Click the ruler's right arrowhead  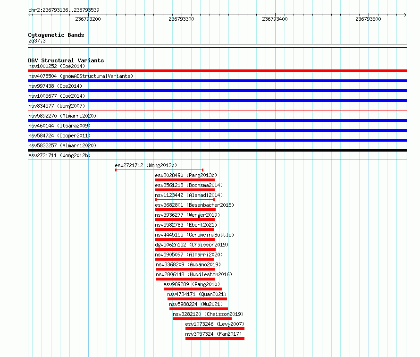pos(405,15)
